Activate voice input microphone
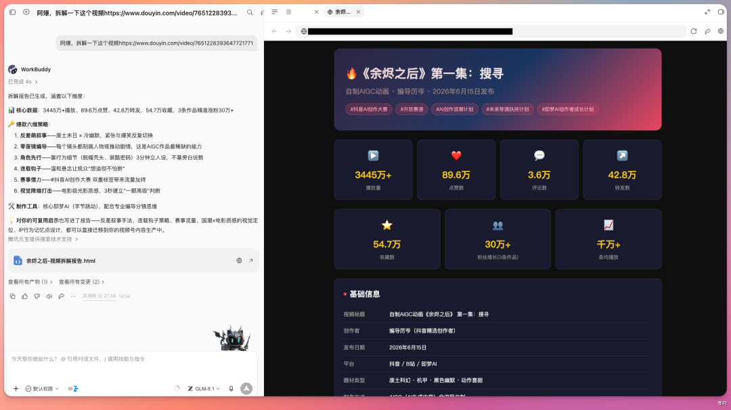The image size is (731, 410). point(231,388)
